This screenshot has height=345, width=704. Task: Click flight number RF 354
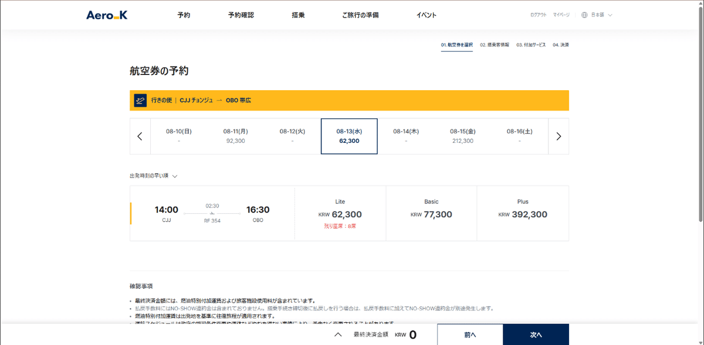212,221
